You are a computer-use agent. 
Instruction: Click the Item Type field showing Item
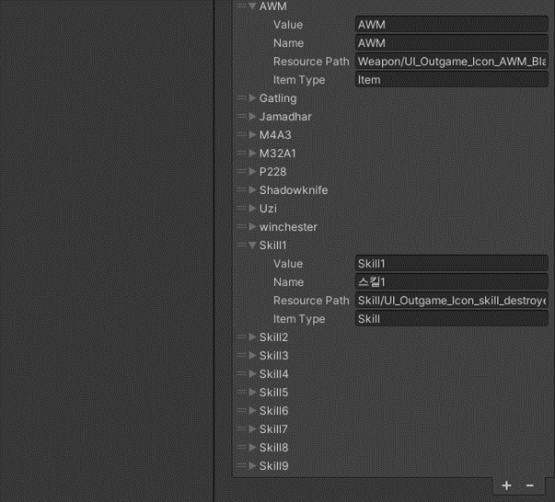point(452,80)
